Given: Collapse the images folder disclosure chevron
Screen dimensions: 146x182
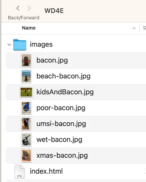Looking at the screenshot, I should [x=9, y=45].
